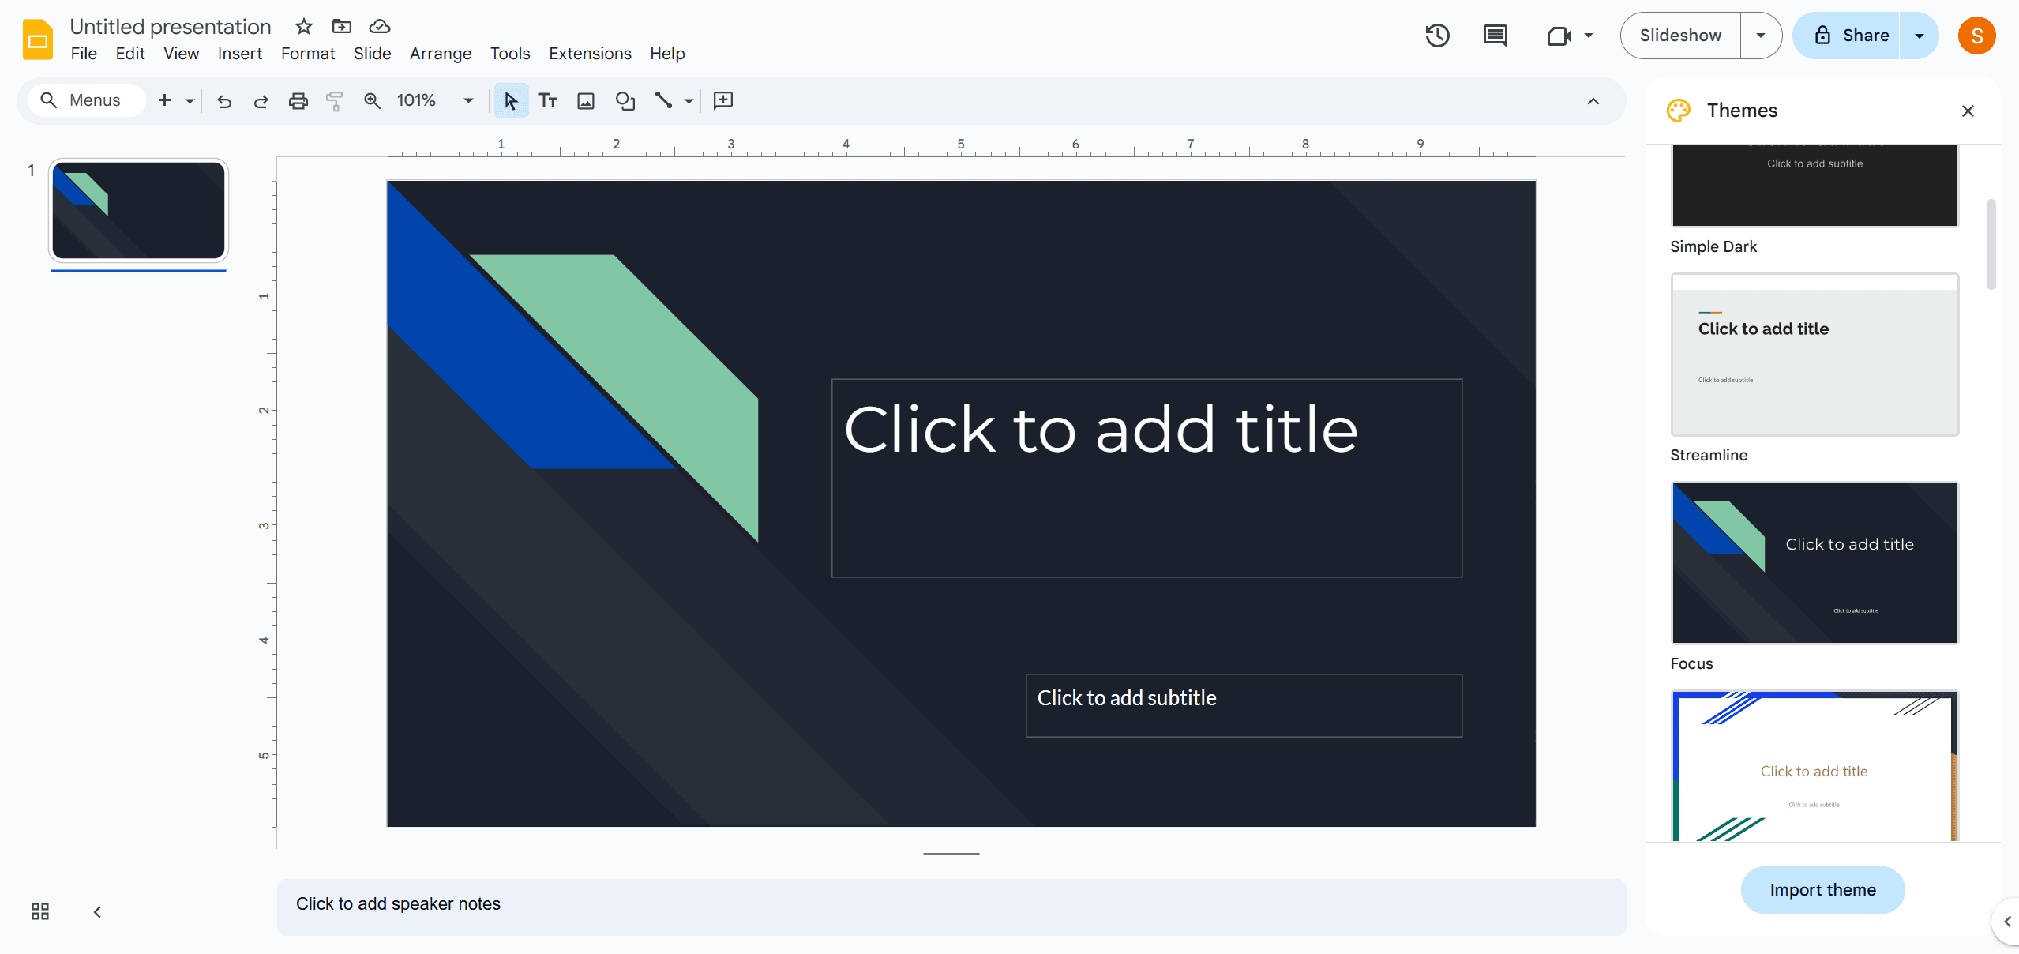
Task: Open the Slide menu
Action: pyautogui.click(x=372, y=54)
